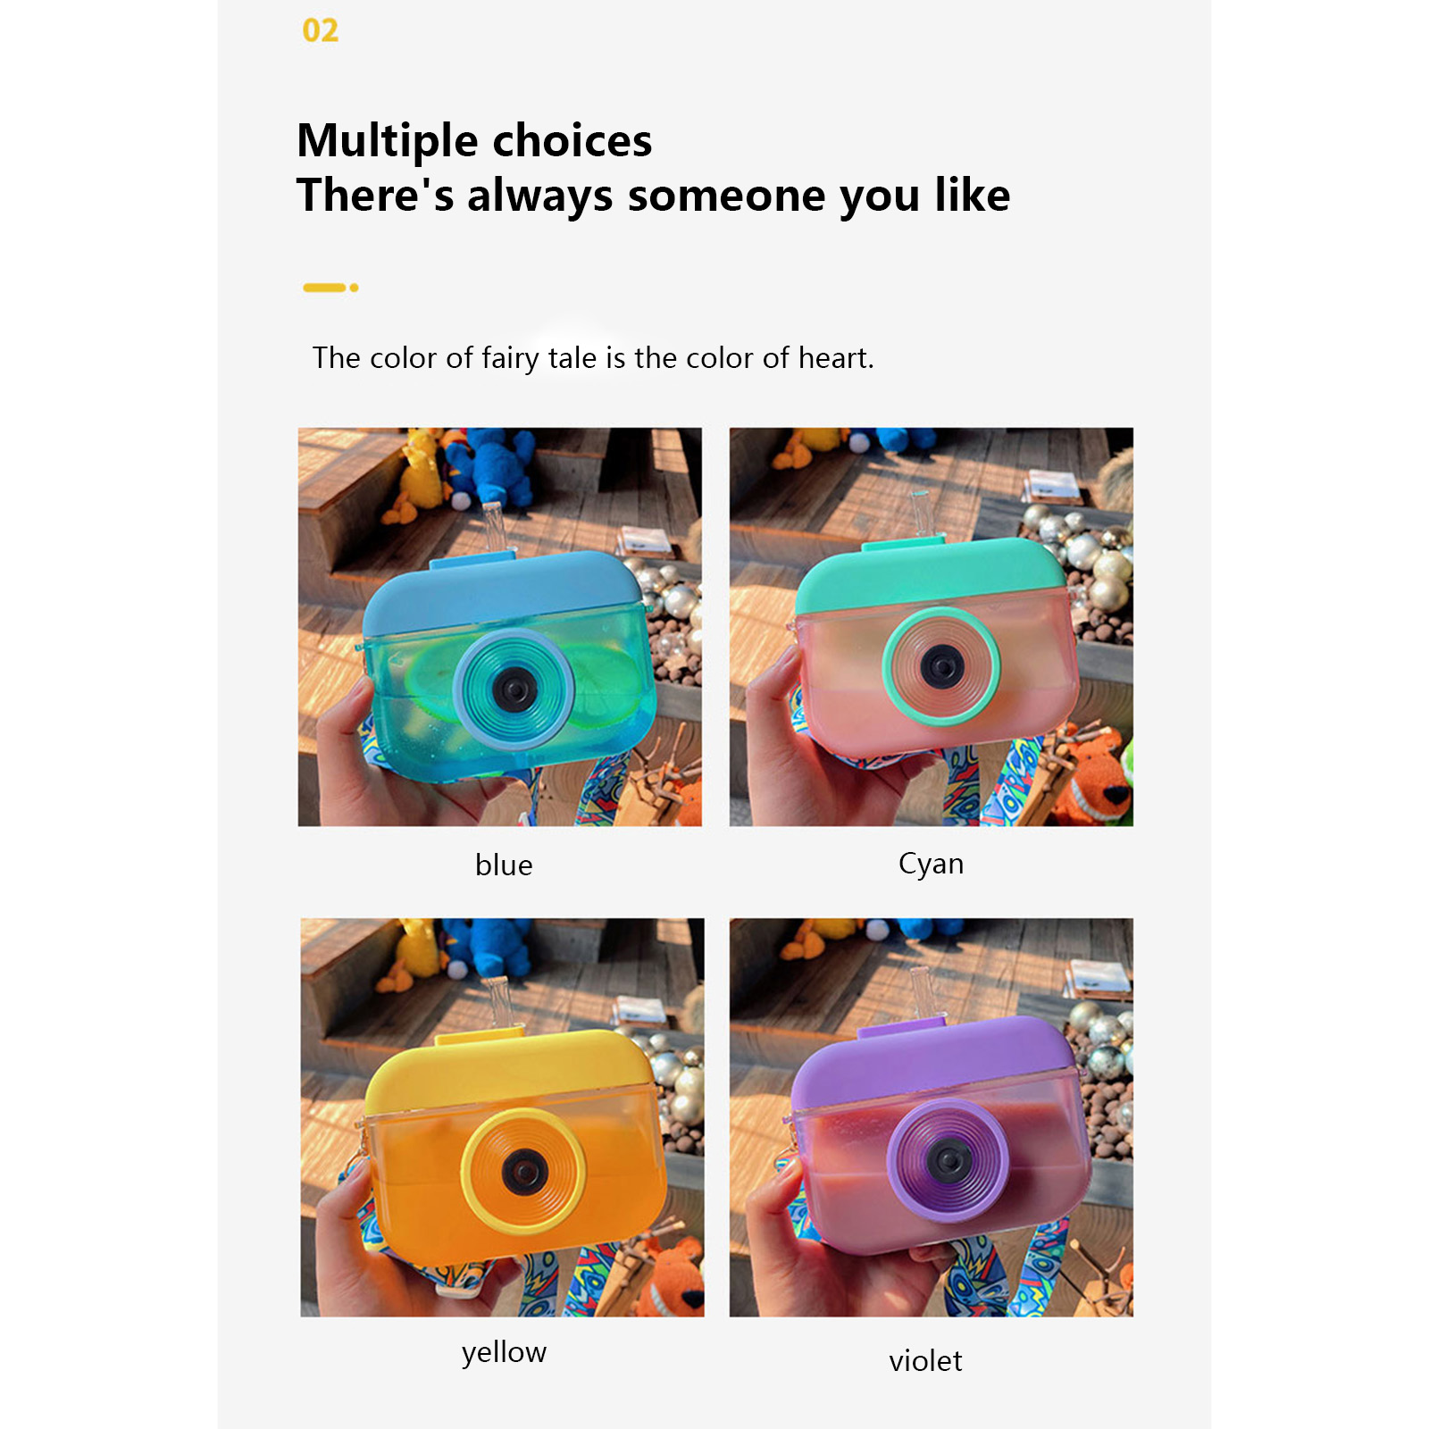The width and height of the screenshot is (1429, 1429).
Task: Click the blue camera bottle photo
Action: pyautogui.click(x=499, y=627)
